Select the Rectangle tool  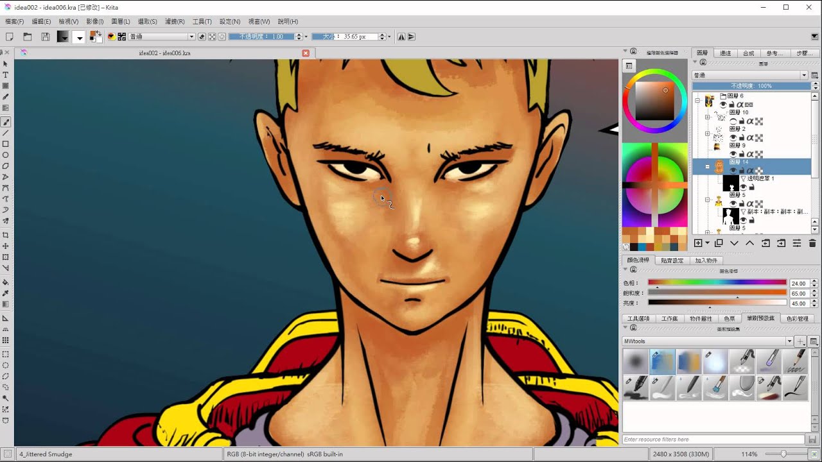click(6, 144)
